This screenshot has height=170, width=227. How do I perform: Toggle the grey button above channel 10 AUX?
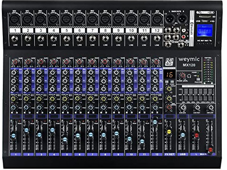point(135,95)
